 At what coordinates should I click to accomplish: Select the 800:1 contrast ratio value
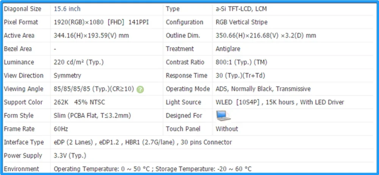pyautogui.click(x=241, y=62)
